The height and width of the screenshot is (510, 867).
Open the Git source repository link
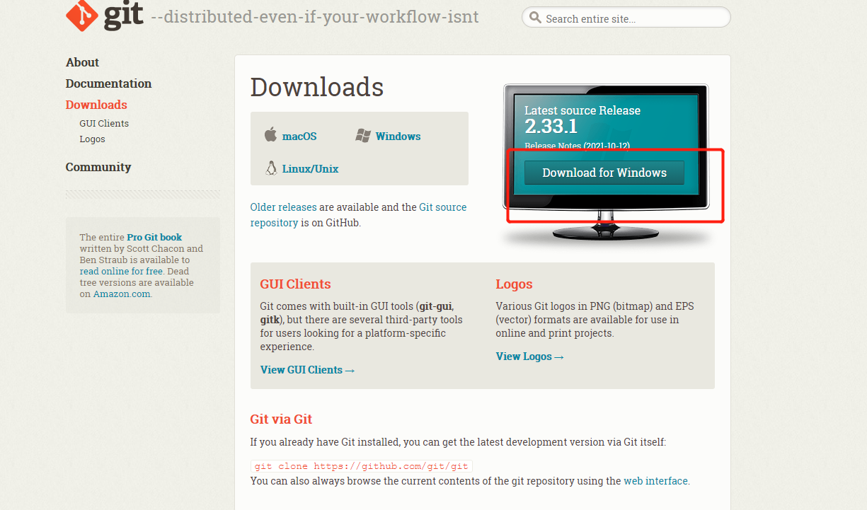click(358, 214)
